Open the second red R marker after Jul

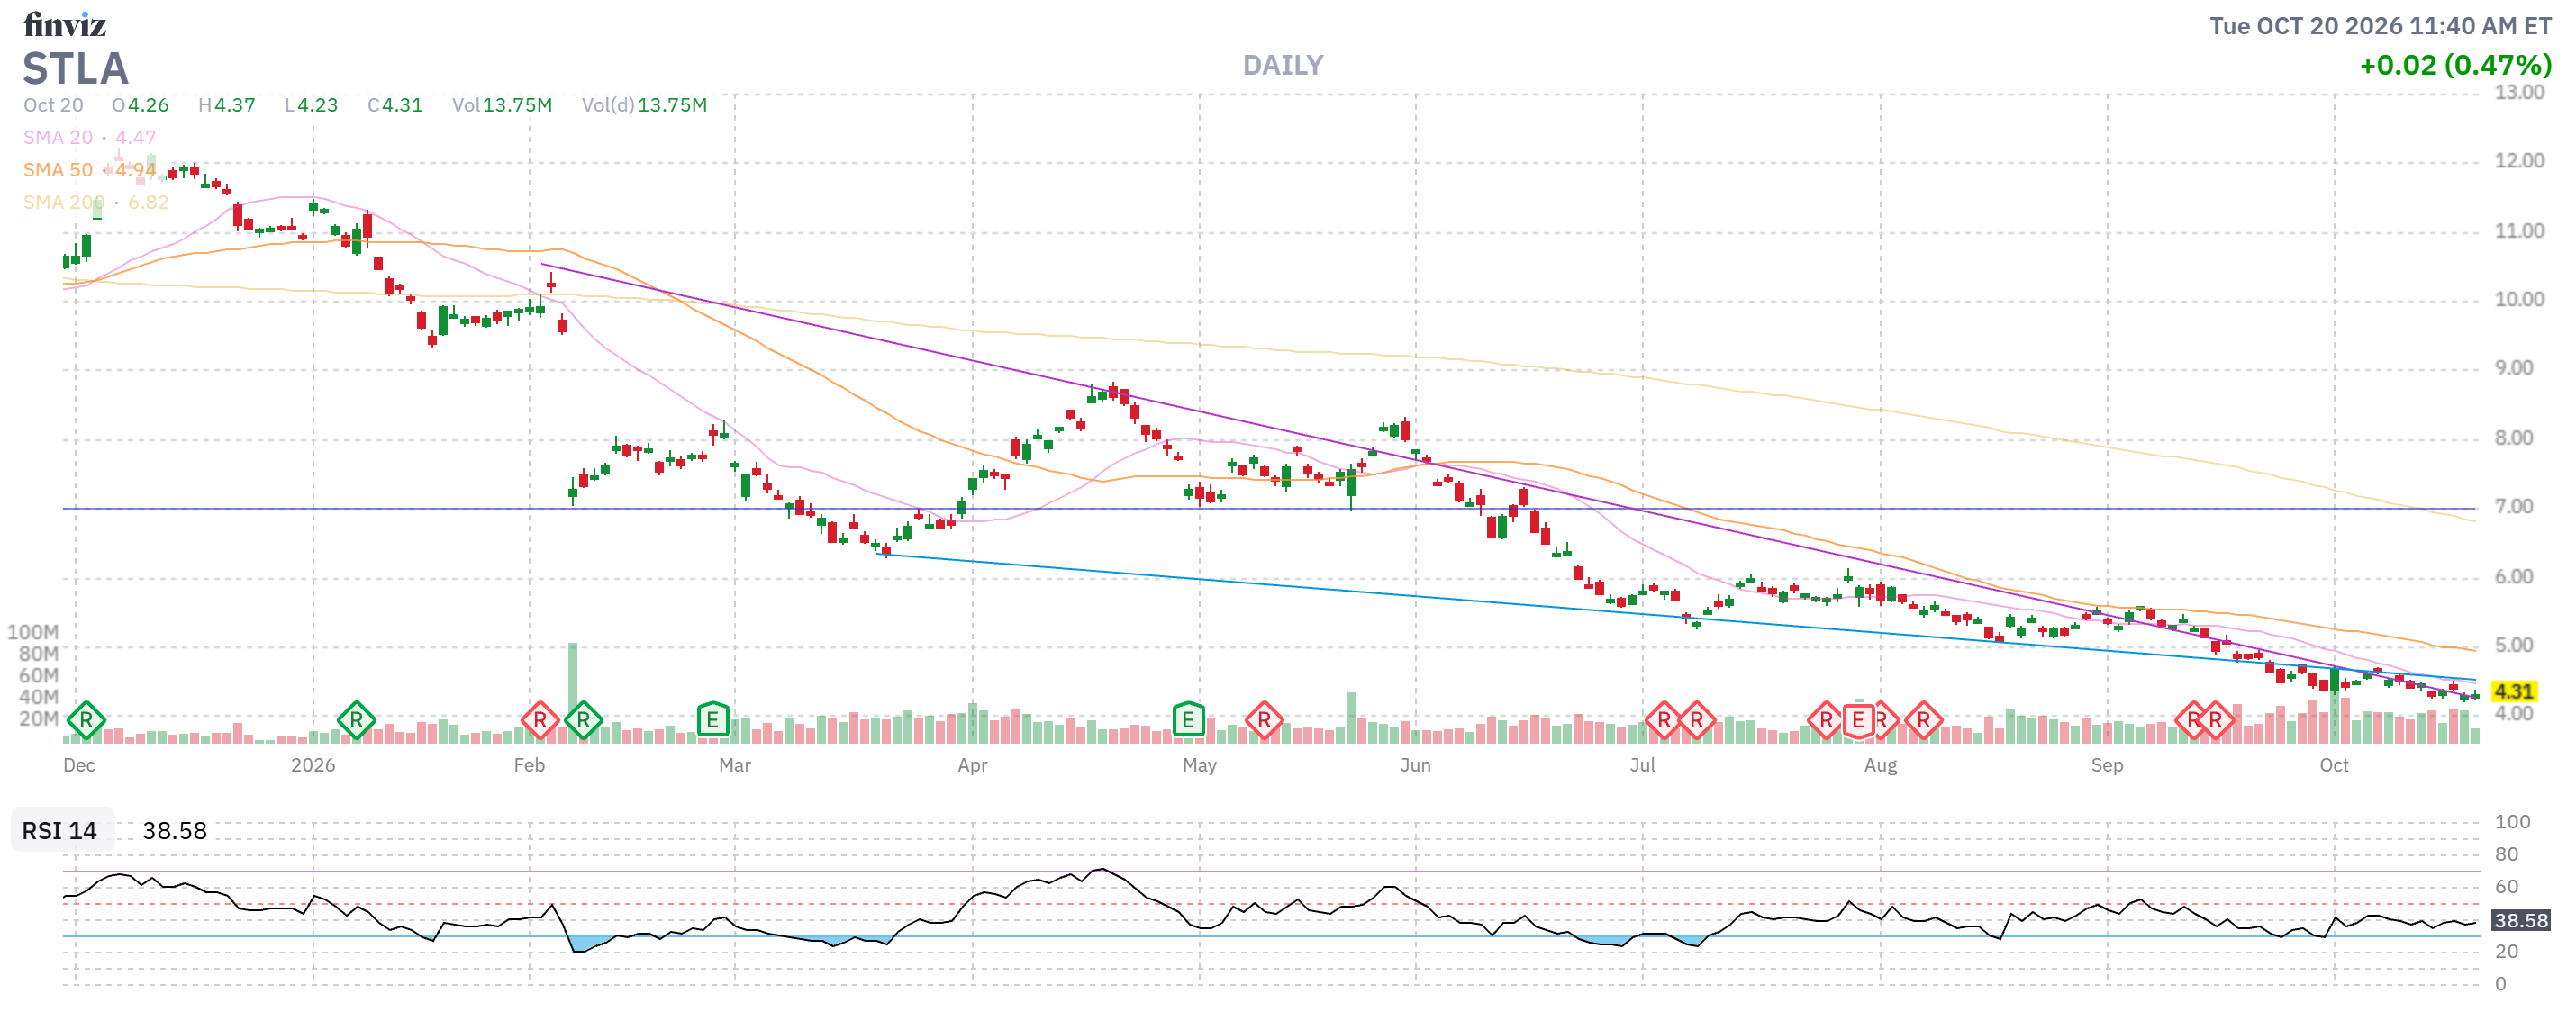coord(1697,720)
